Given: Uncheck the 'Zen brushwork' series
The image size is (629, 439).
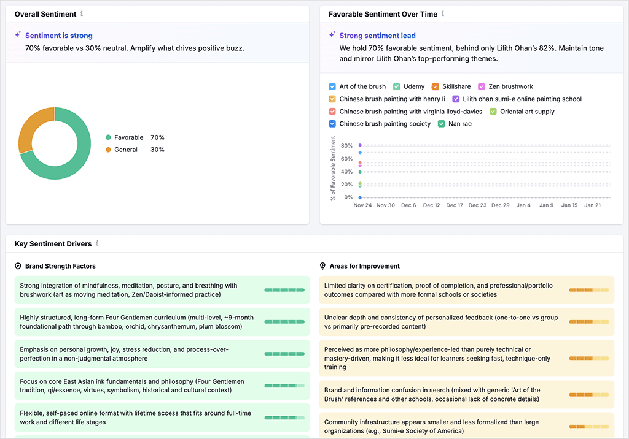Looking at the screenshot, I should pyautogui.click(x=482, y=86).
